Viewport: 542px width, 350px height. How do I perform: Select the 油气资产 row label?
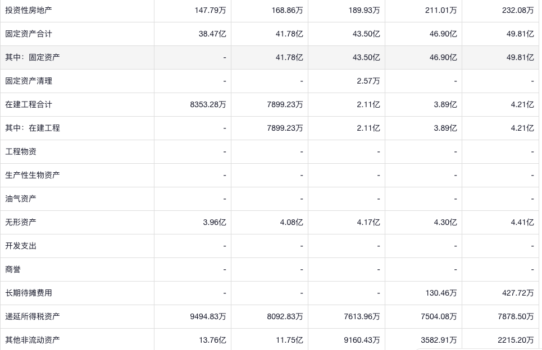coord(21,199)
